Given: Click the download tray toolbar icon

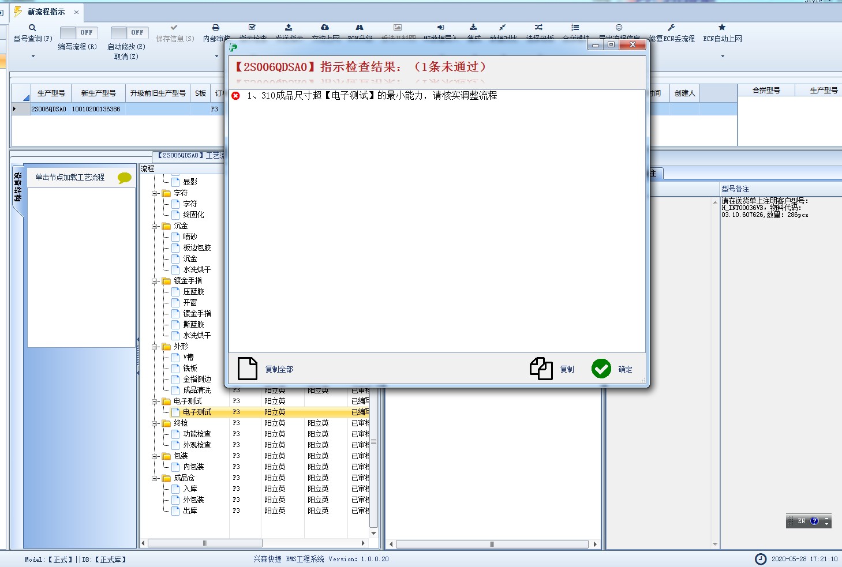Looking at the screenshot, I should tap(473, 28).
